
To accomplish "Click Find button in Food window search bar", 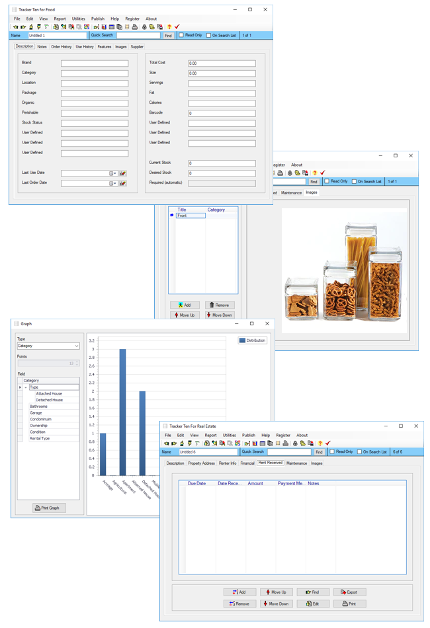I will coord(168,36).
